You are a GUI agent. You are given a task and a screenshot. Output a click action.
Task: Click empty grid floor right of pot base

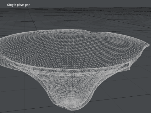(120, 94)
